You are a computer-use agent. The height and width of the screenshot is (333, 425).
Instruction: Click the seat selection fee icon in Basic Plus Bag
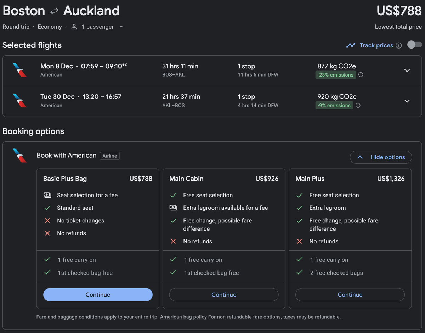47,195
